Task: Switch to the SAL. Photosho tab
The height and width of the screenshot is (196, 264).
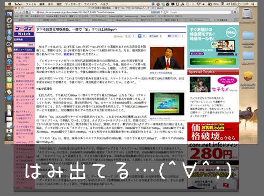Action: click(x=197, y=20)
